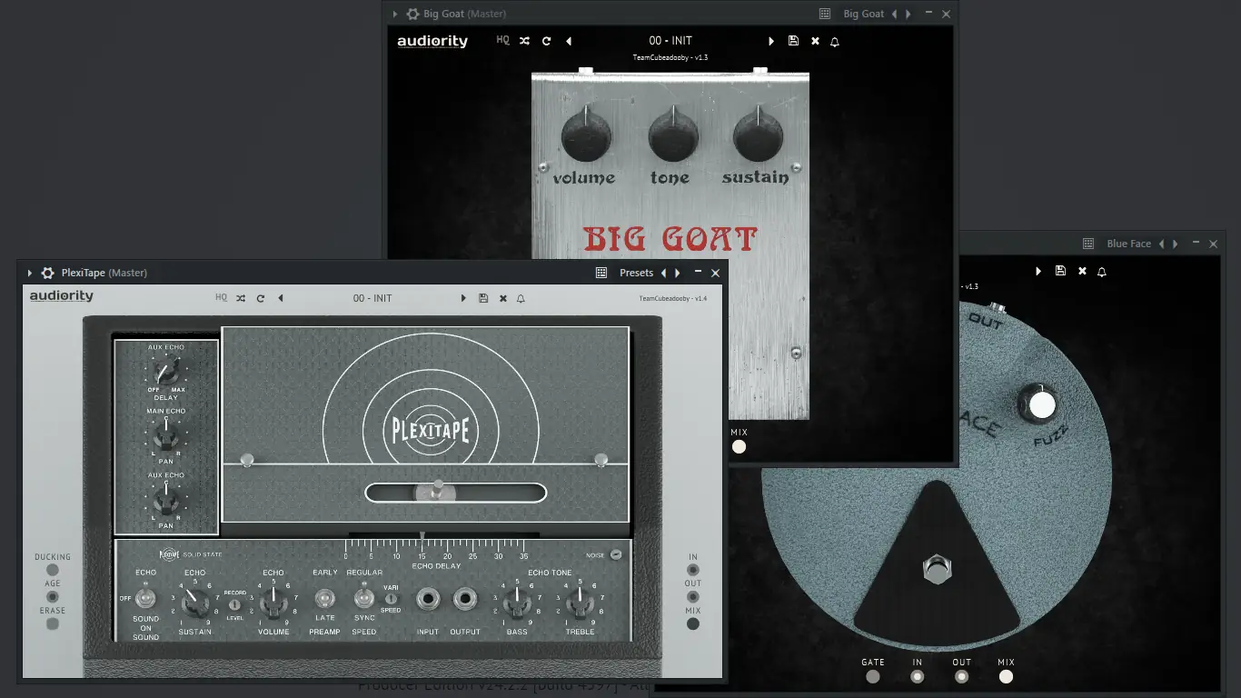Open the Blue Face preset dropdown in title bar
Viewport: 1241px width, 698px height.
[1129, 244]
